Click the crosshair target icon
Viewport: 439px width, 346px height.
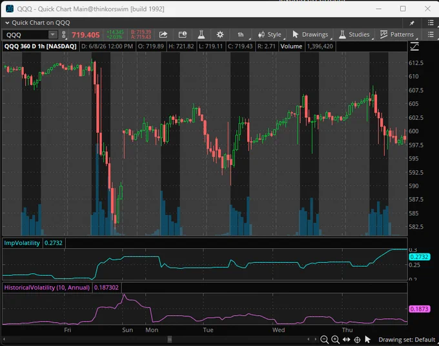tap(357, 340)
